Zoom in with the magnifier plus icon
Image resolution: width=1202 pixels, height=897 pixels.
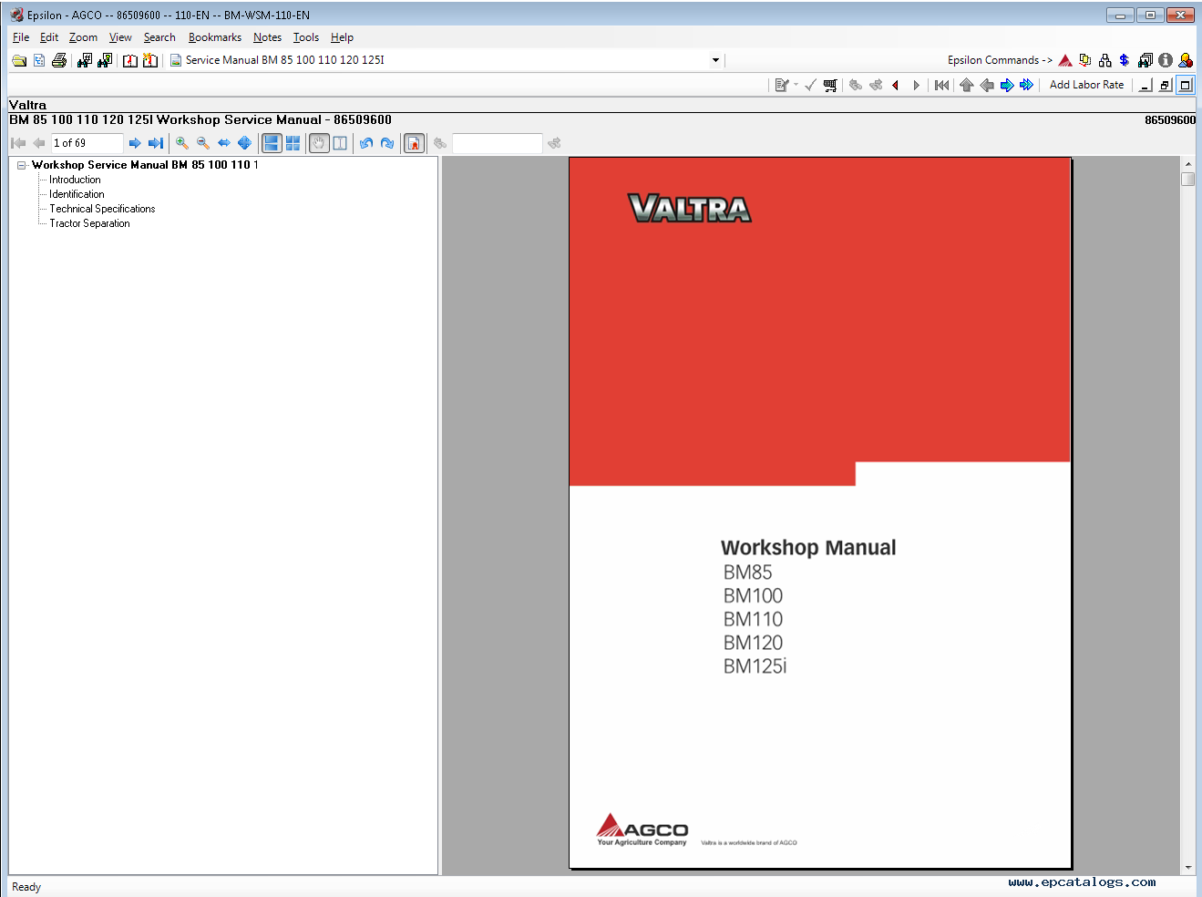(x=182, y=143)
